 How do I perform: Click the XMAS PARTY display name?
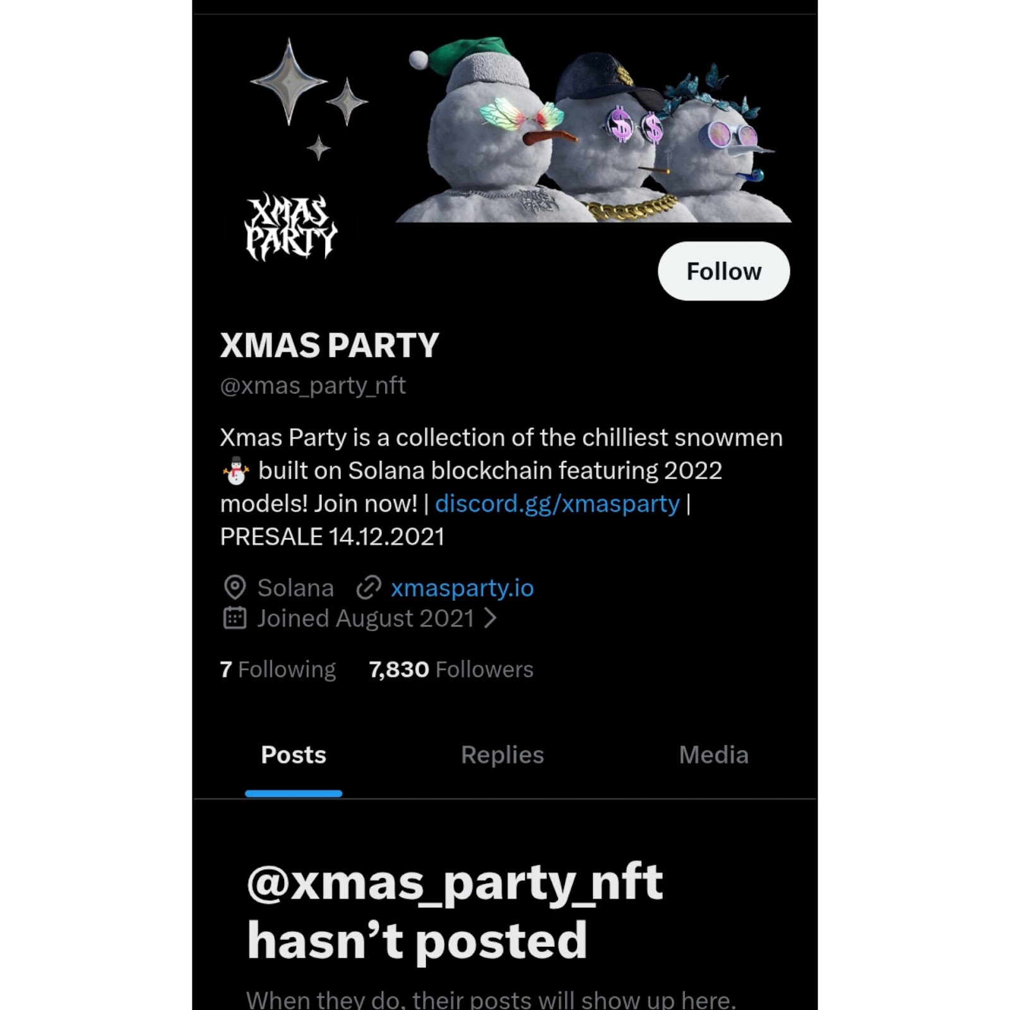[329, 345]
